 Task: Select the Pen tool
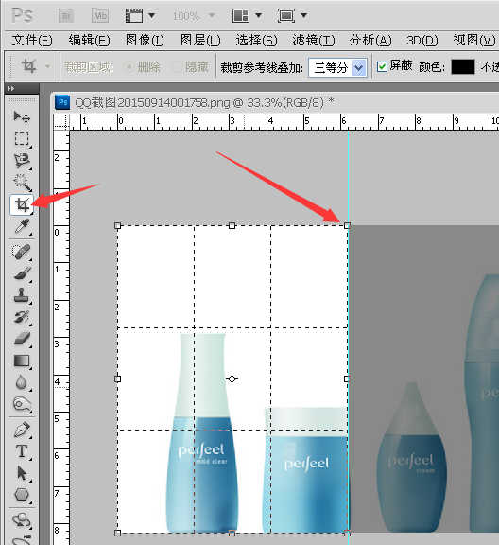tap(22, 430)
